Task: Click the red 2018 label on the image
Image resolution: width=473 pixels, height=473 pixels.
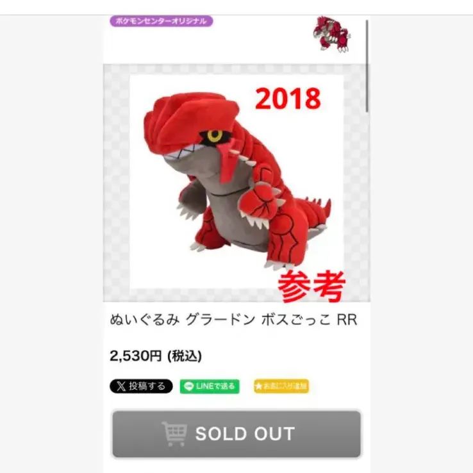Action: 288,99
